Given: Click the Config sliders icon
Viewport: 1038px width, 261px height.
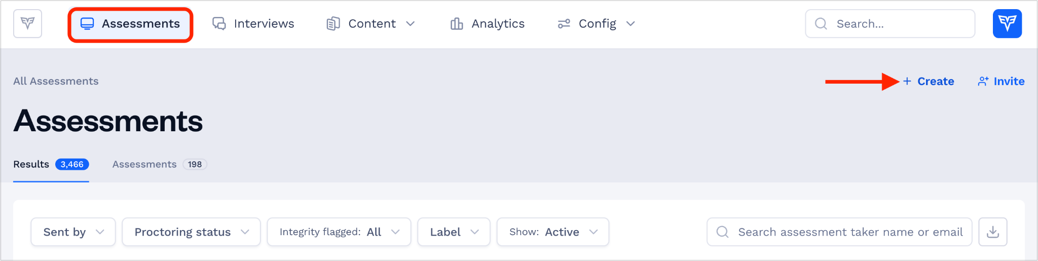Looking at the screenshot, I should point(564,24).
